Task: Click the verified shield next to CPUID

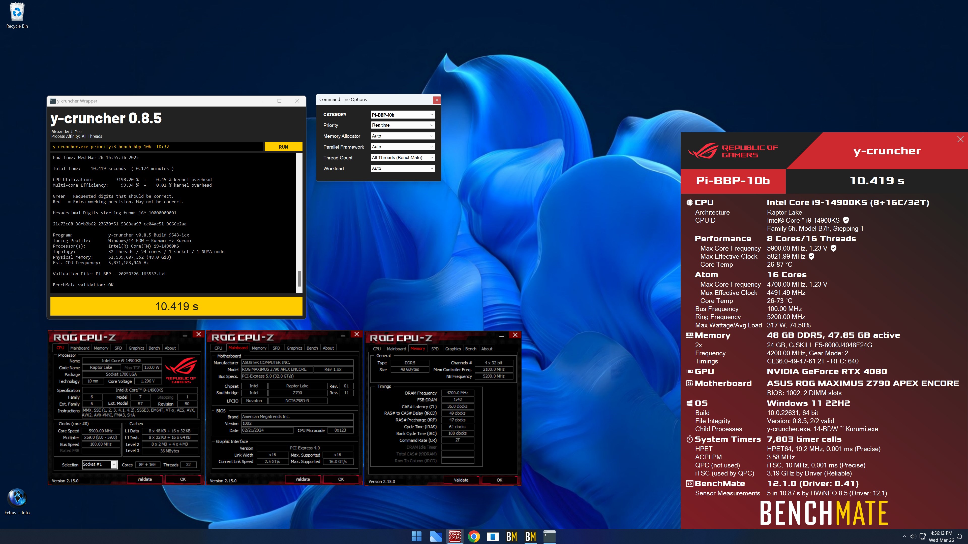Action: 846,220
